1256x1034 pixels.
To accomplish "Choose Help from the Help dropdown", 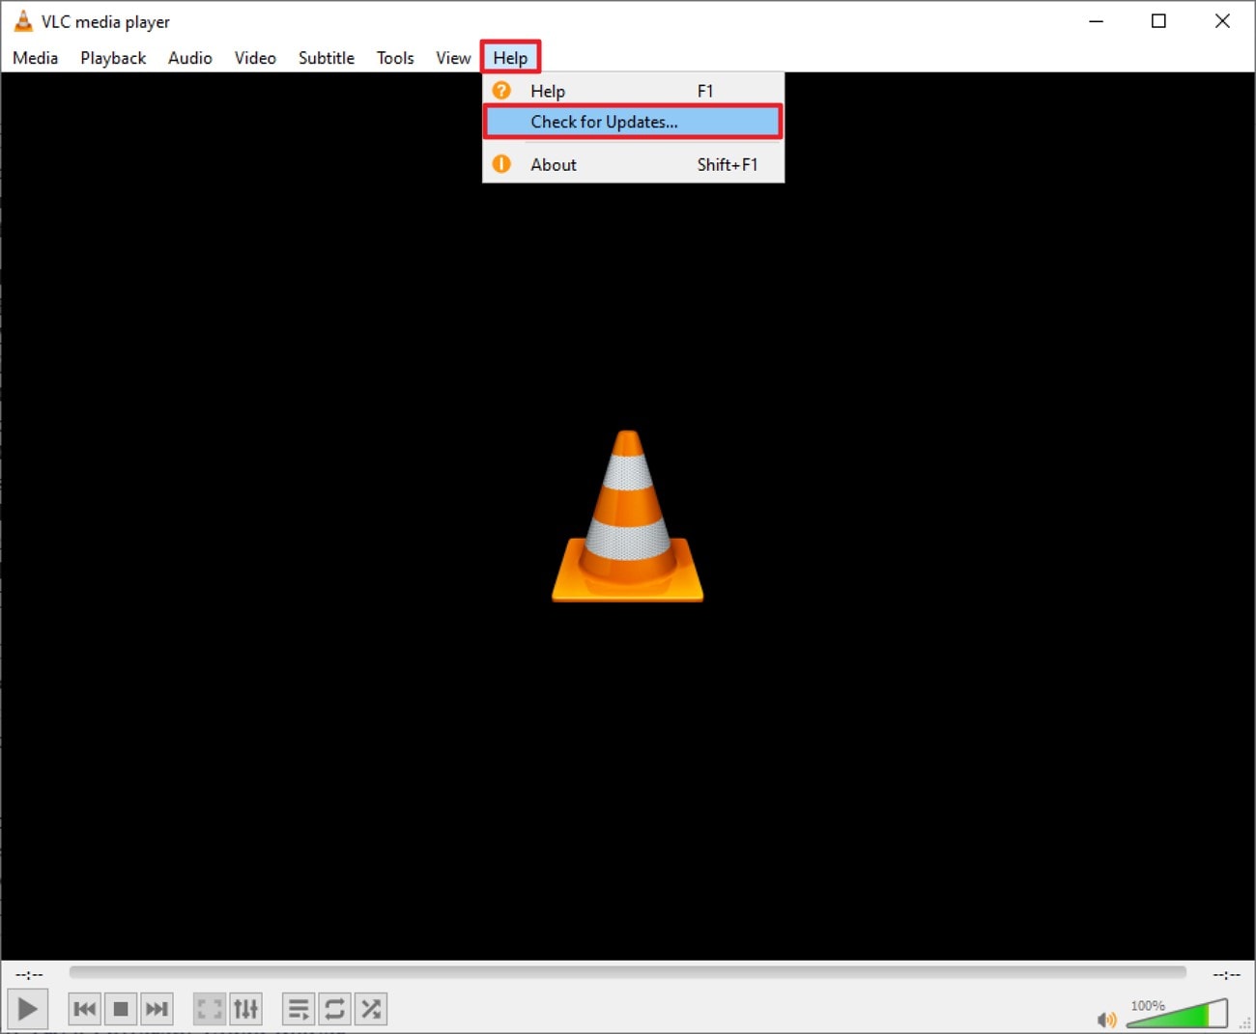I will tap(633, 91).
